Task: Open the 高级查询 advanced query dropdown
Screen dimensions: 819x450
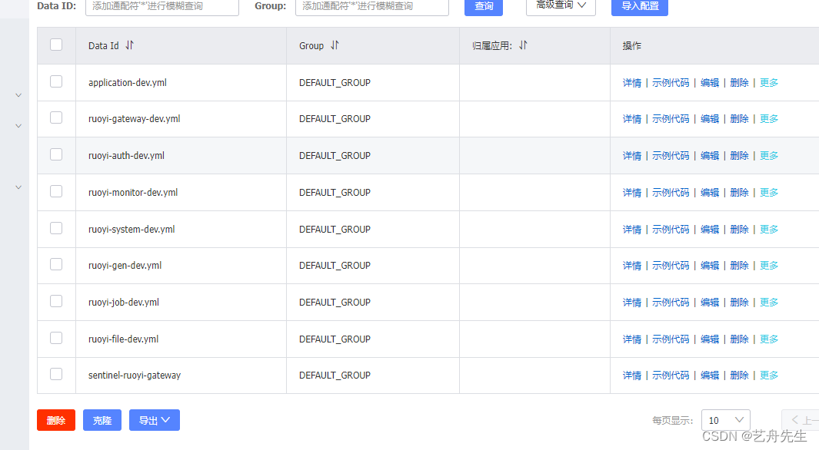Action: pos(561,6)
